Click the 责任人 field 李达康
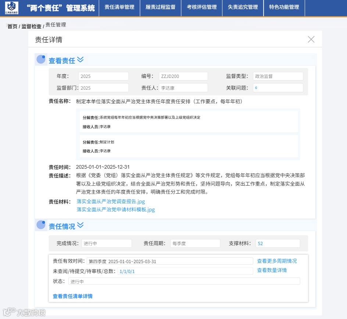This screenshot has width=347, height=319. coord(183,88)
